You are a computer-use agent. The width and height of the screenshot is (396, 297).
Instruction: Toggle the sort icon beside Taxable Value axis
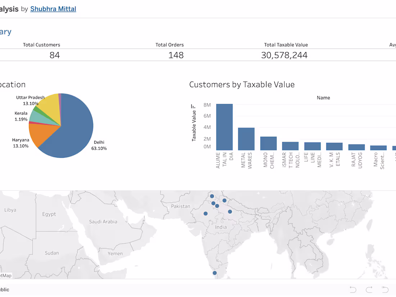click(x=193, y=106)
